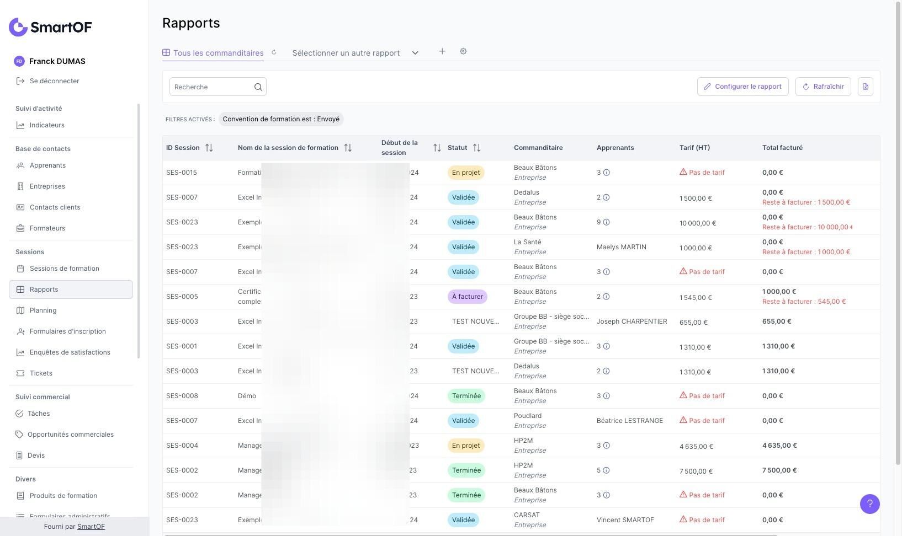The height and width of the screenshot is (536, 902).
Task: Go to Contacts clients
Action: (55, 207)
